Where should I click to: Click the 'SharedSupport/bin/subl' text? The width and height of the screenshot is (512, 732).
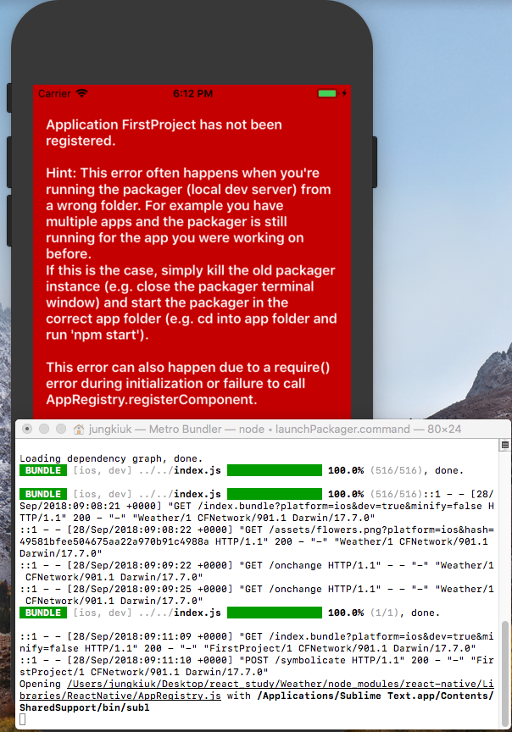tap(85, 707)
